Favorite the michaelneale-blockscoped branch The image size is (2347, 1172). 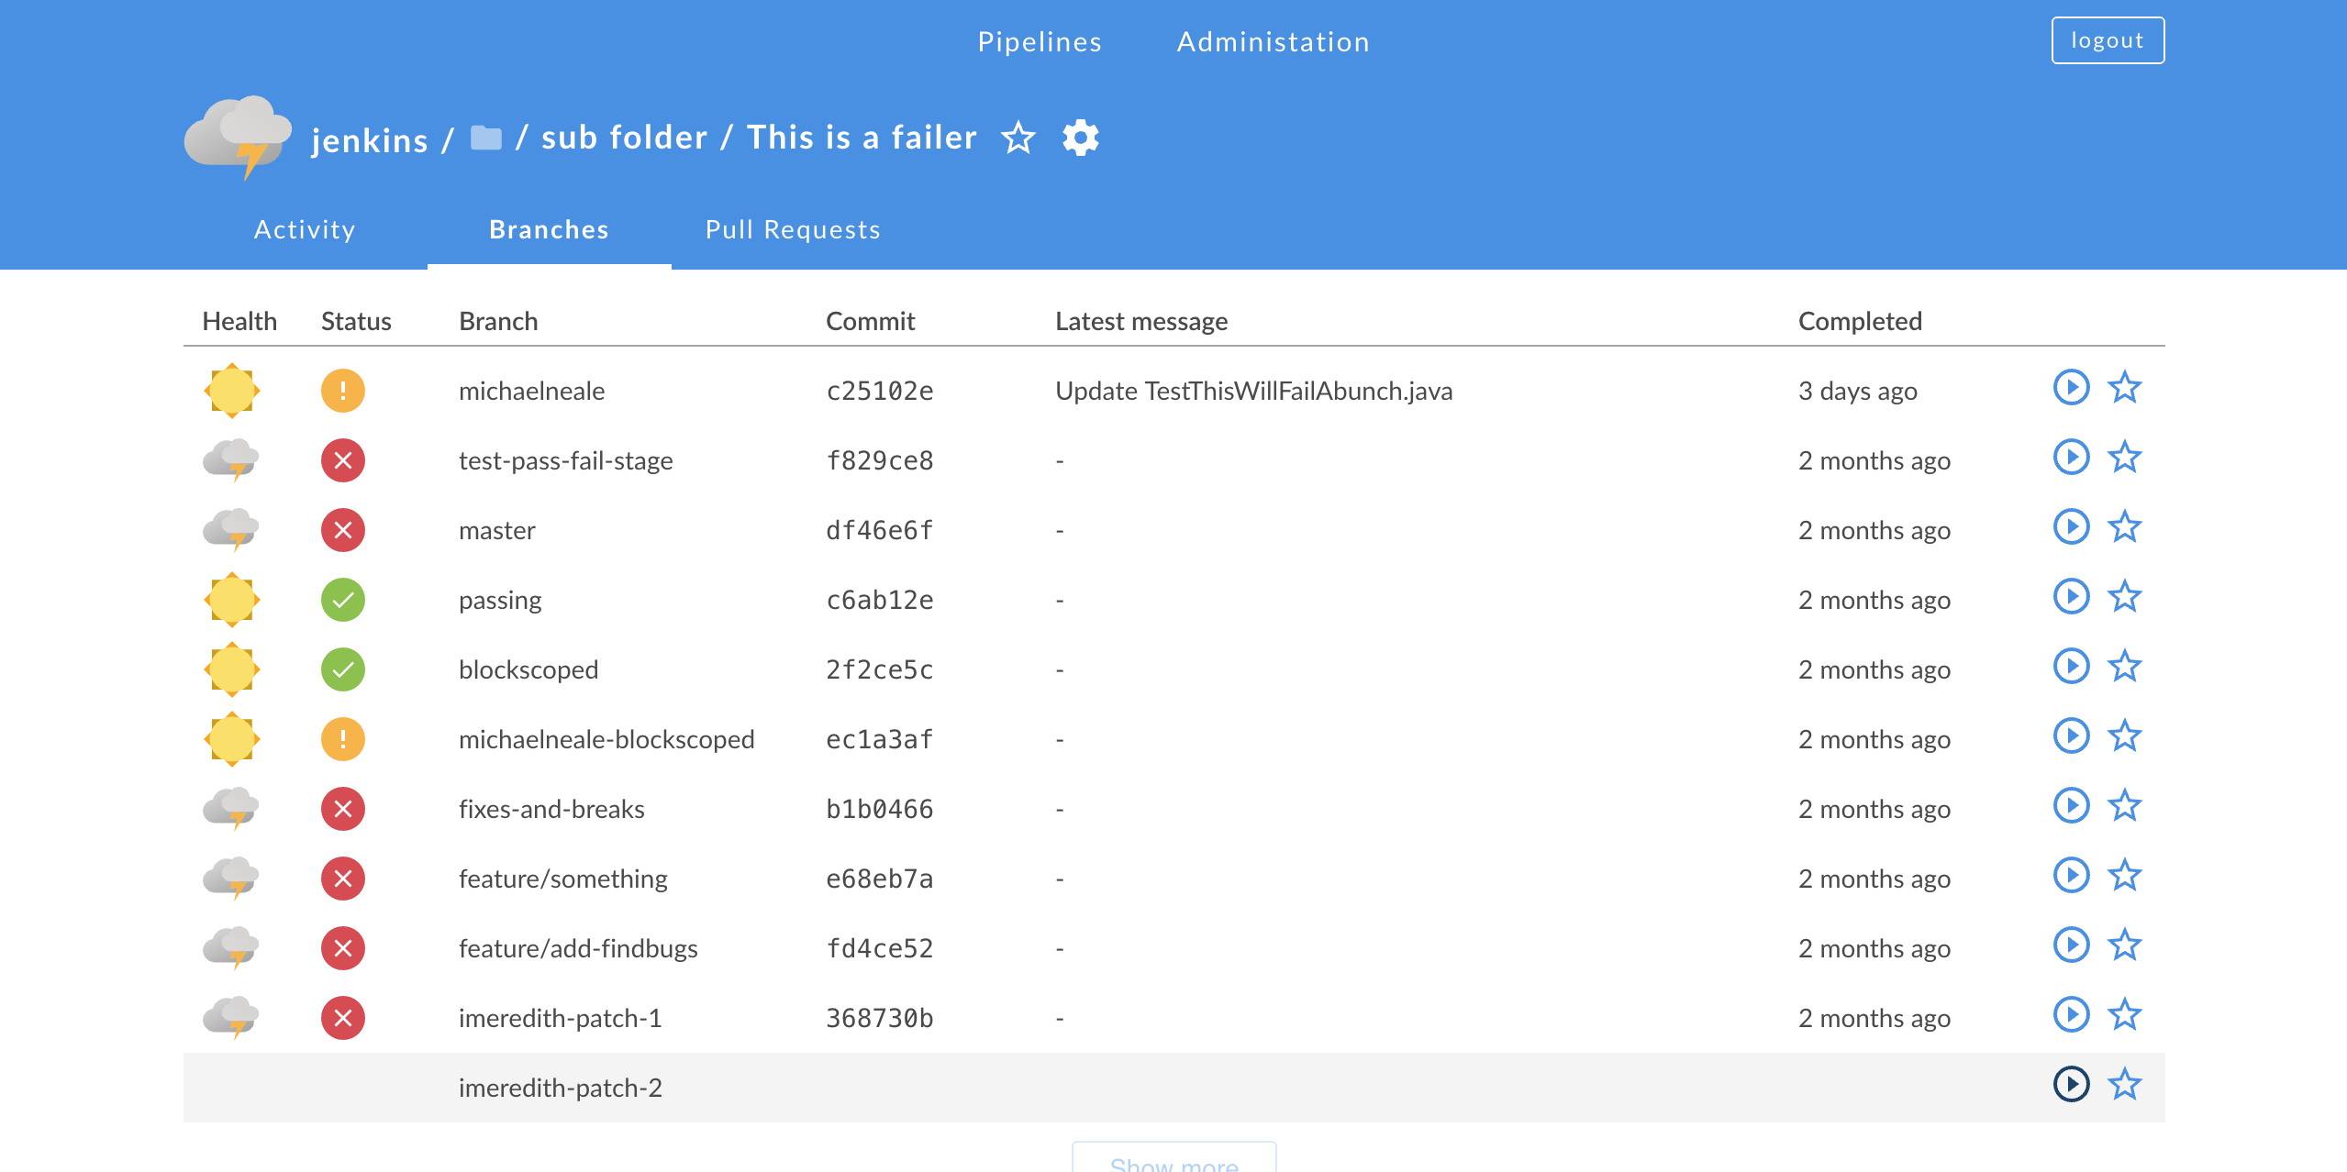[x=2124, y=736]
